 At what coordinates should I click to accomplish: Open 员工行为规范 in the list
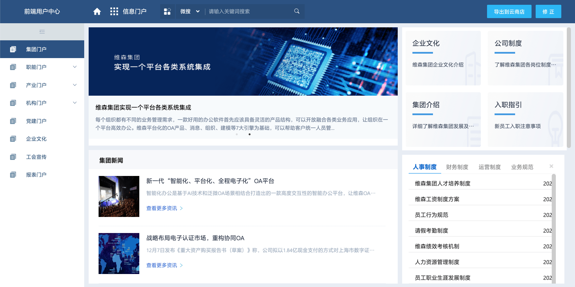(432, 215)
